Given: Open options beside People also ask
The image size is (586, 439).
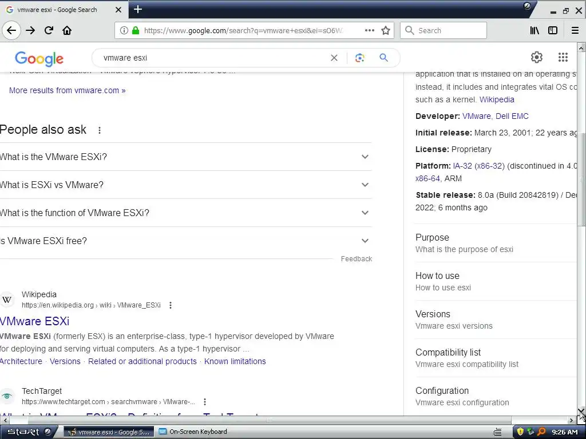Looking at the screenshot, I should click(x=100, y=130).
